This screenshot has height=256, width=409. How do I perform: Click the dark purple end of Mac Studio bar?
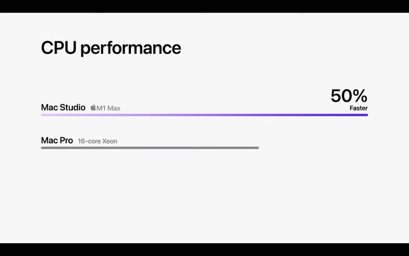364,115
